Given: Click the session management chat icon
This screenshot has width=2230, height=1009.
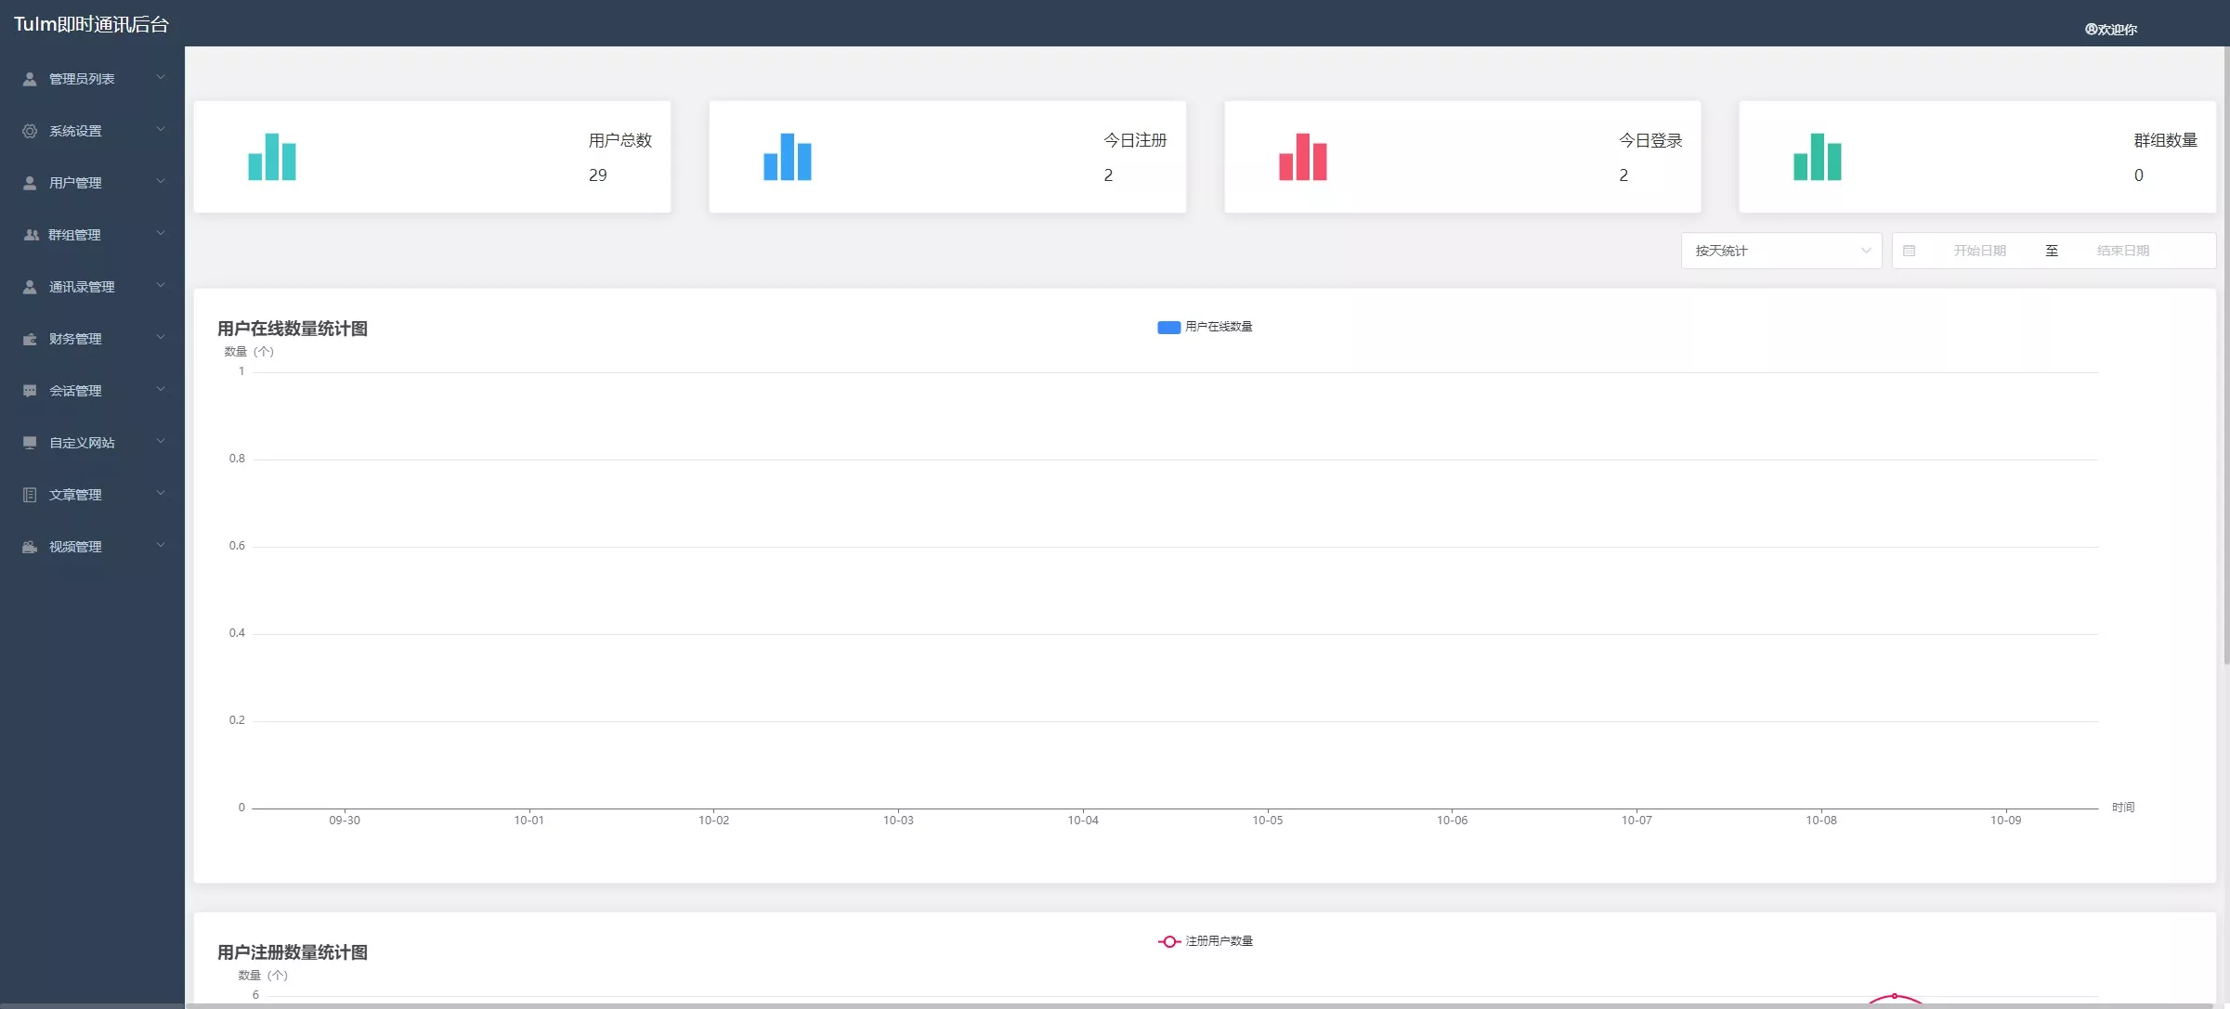Looking at the screenshot, I should [x=30, y=391].
